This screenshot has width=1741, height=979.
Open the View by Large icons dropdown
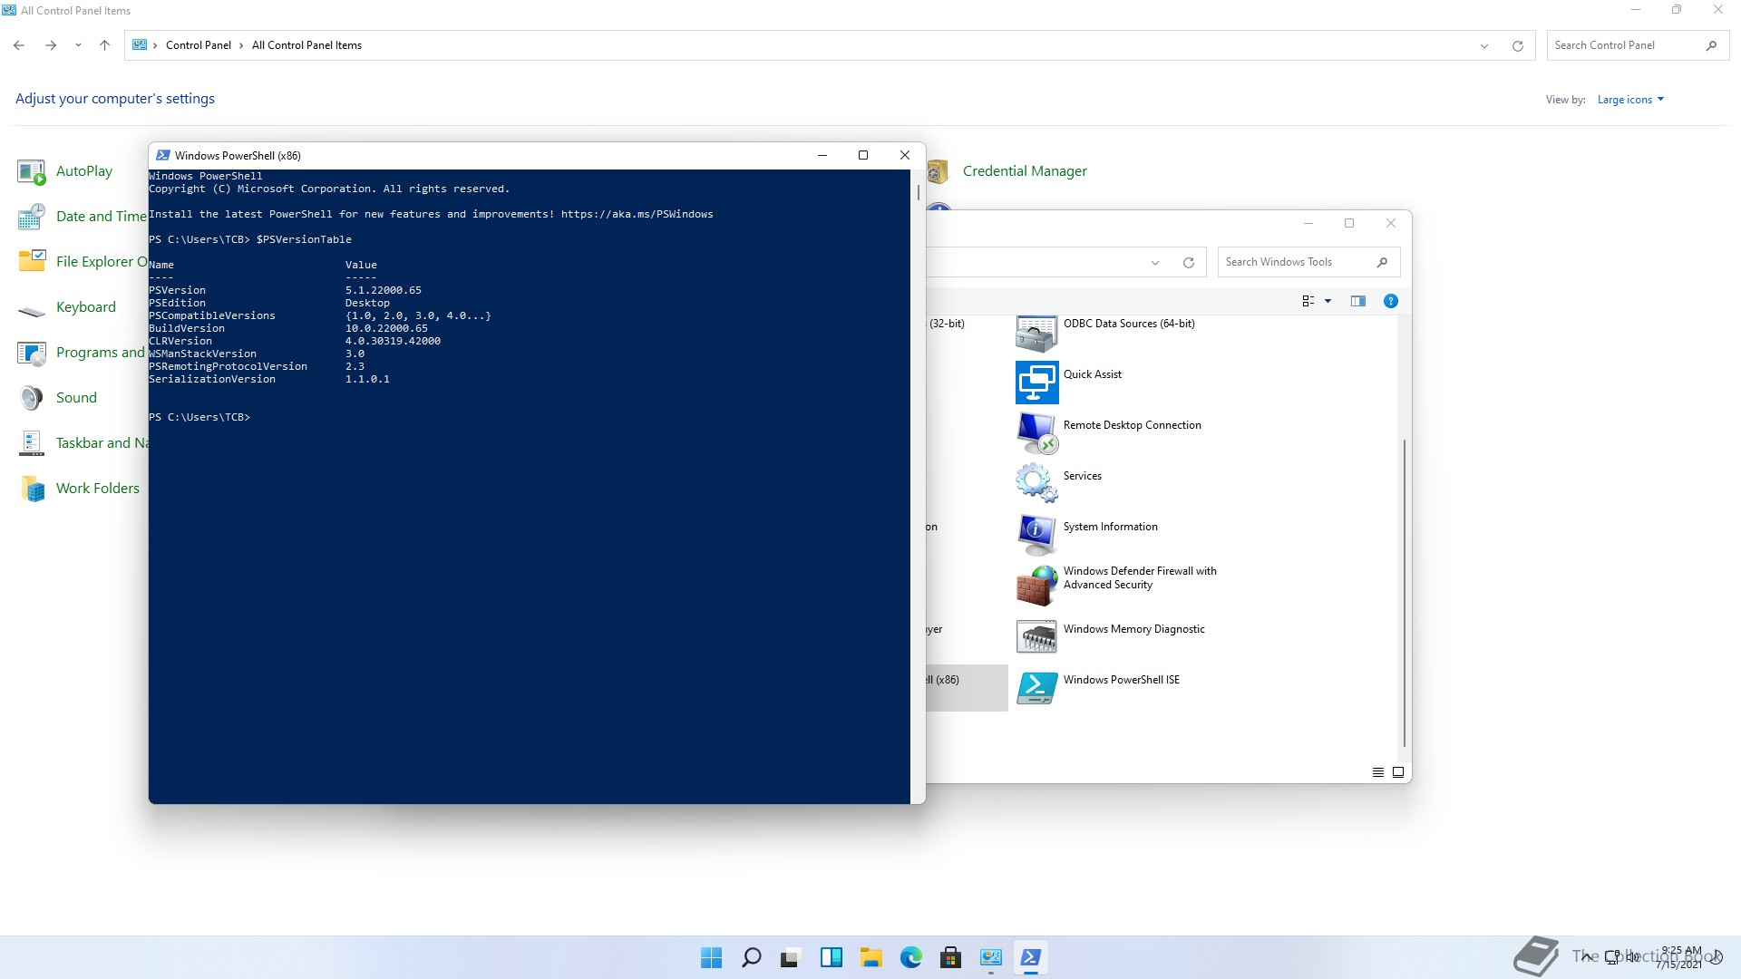pos(1630,100)
